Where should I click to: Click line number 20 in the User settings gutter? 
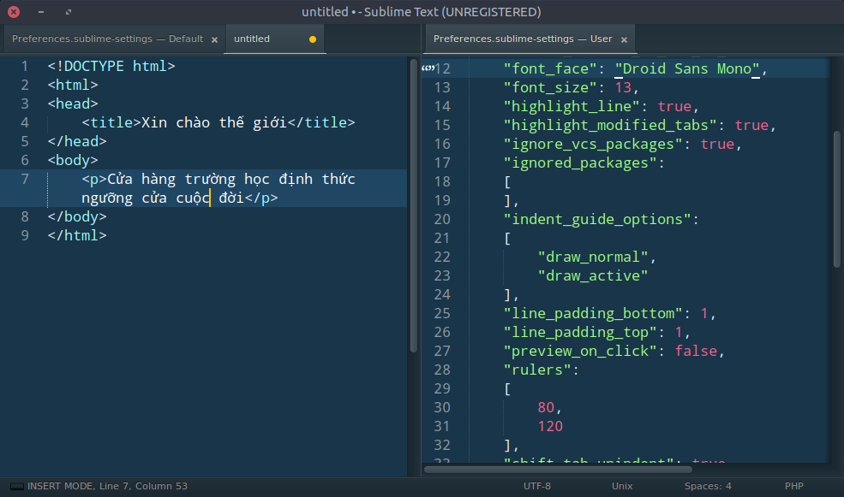pyautogui.click(x=442, y=219)
